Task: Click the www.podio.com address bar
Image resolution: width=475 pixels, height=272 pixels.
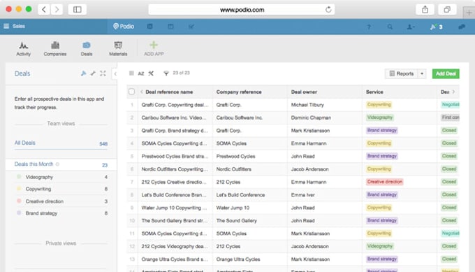Action: [242, 10]
